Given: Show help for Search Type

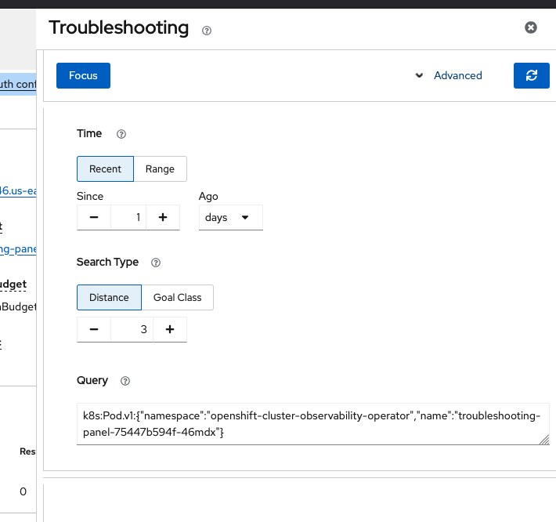Looking at the screenshot, I should coord(156,263).
